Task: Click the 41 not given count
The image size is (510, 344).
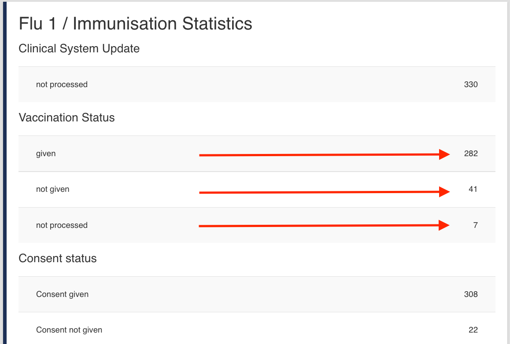Action: coord(473,189)
